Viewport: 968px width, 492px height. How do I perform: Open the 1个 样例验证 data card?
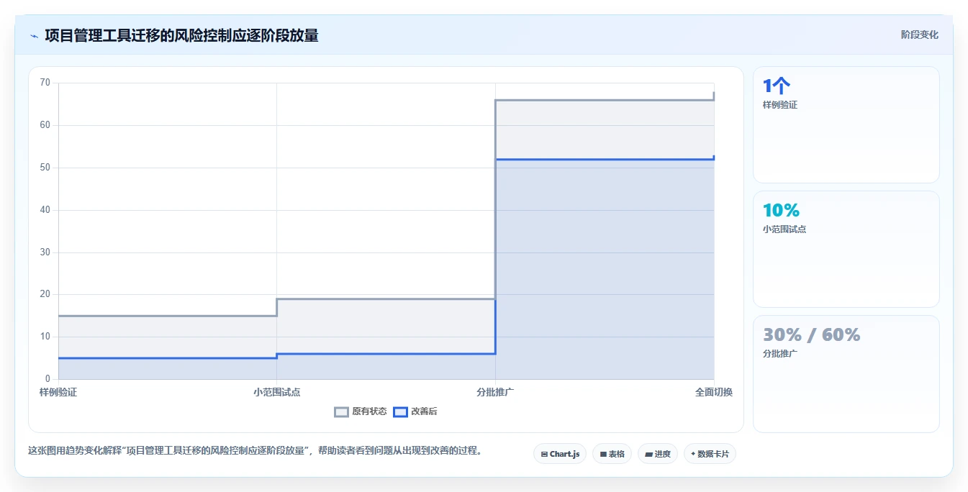846,125
